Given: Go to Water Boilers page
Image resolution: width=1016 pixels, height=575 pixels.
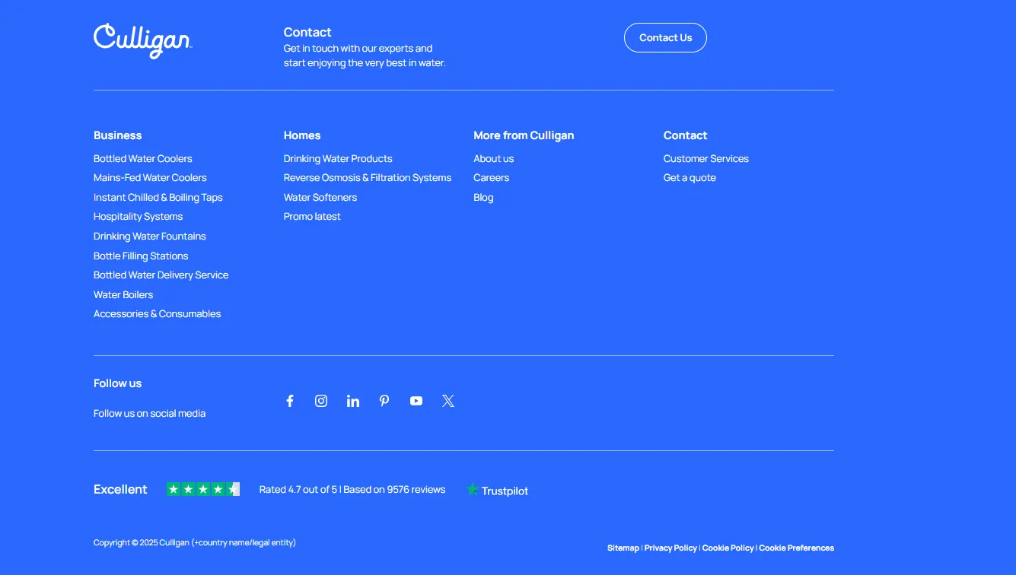Looking at the screenshot, I should 123,295.
